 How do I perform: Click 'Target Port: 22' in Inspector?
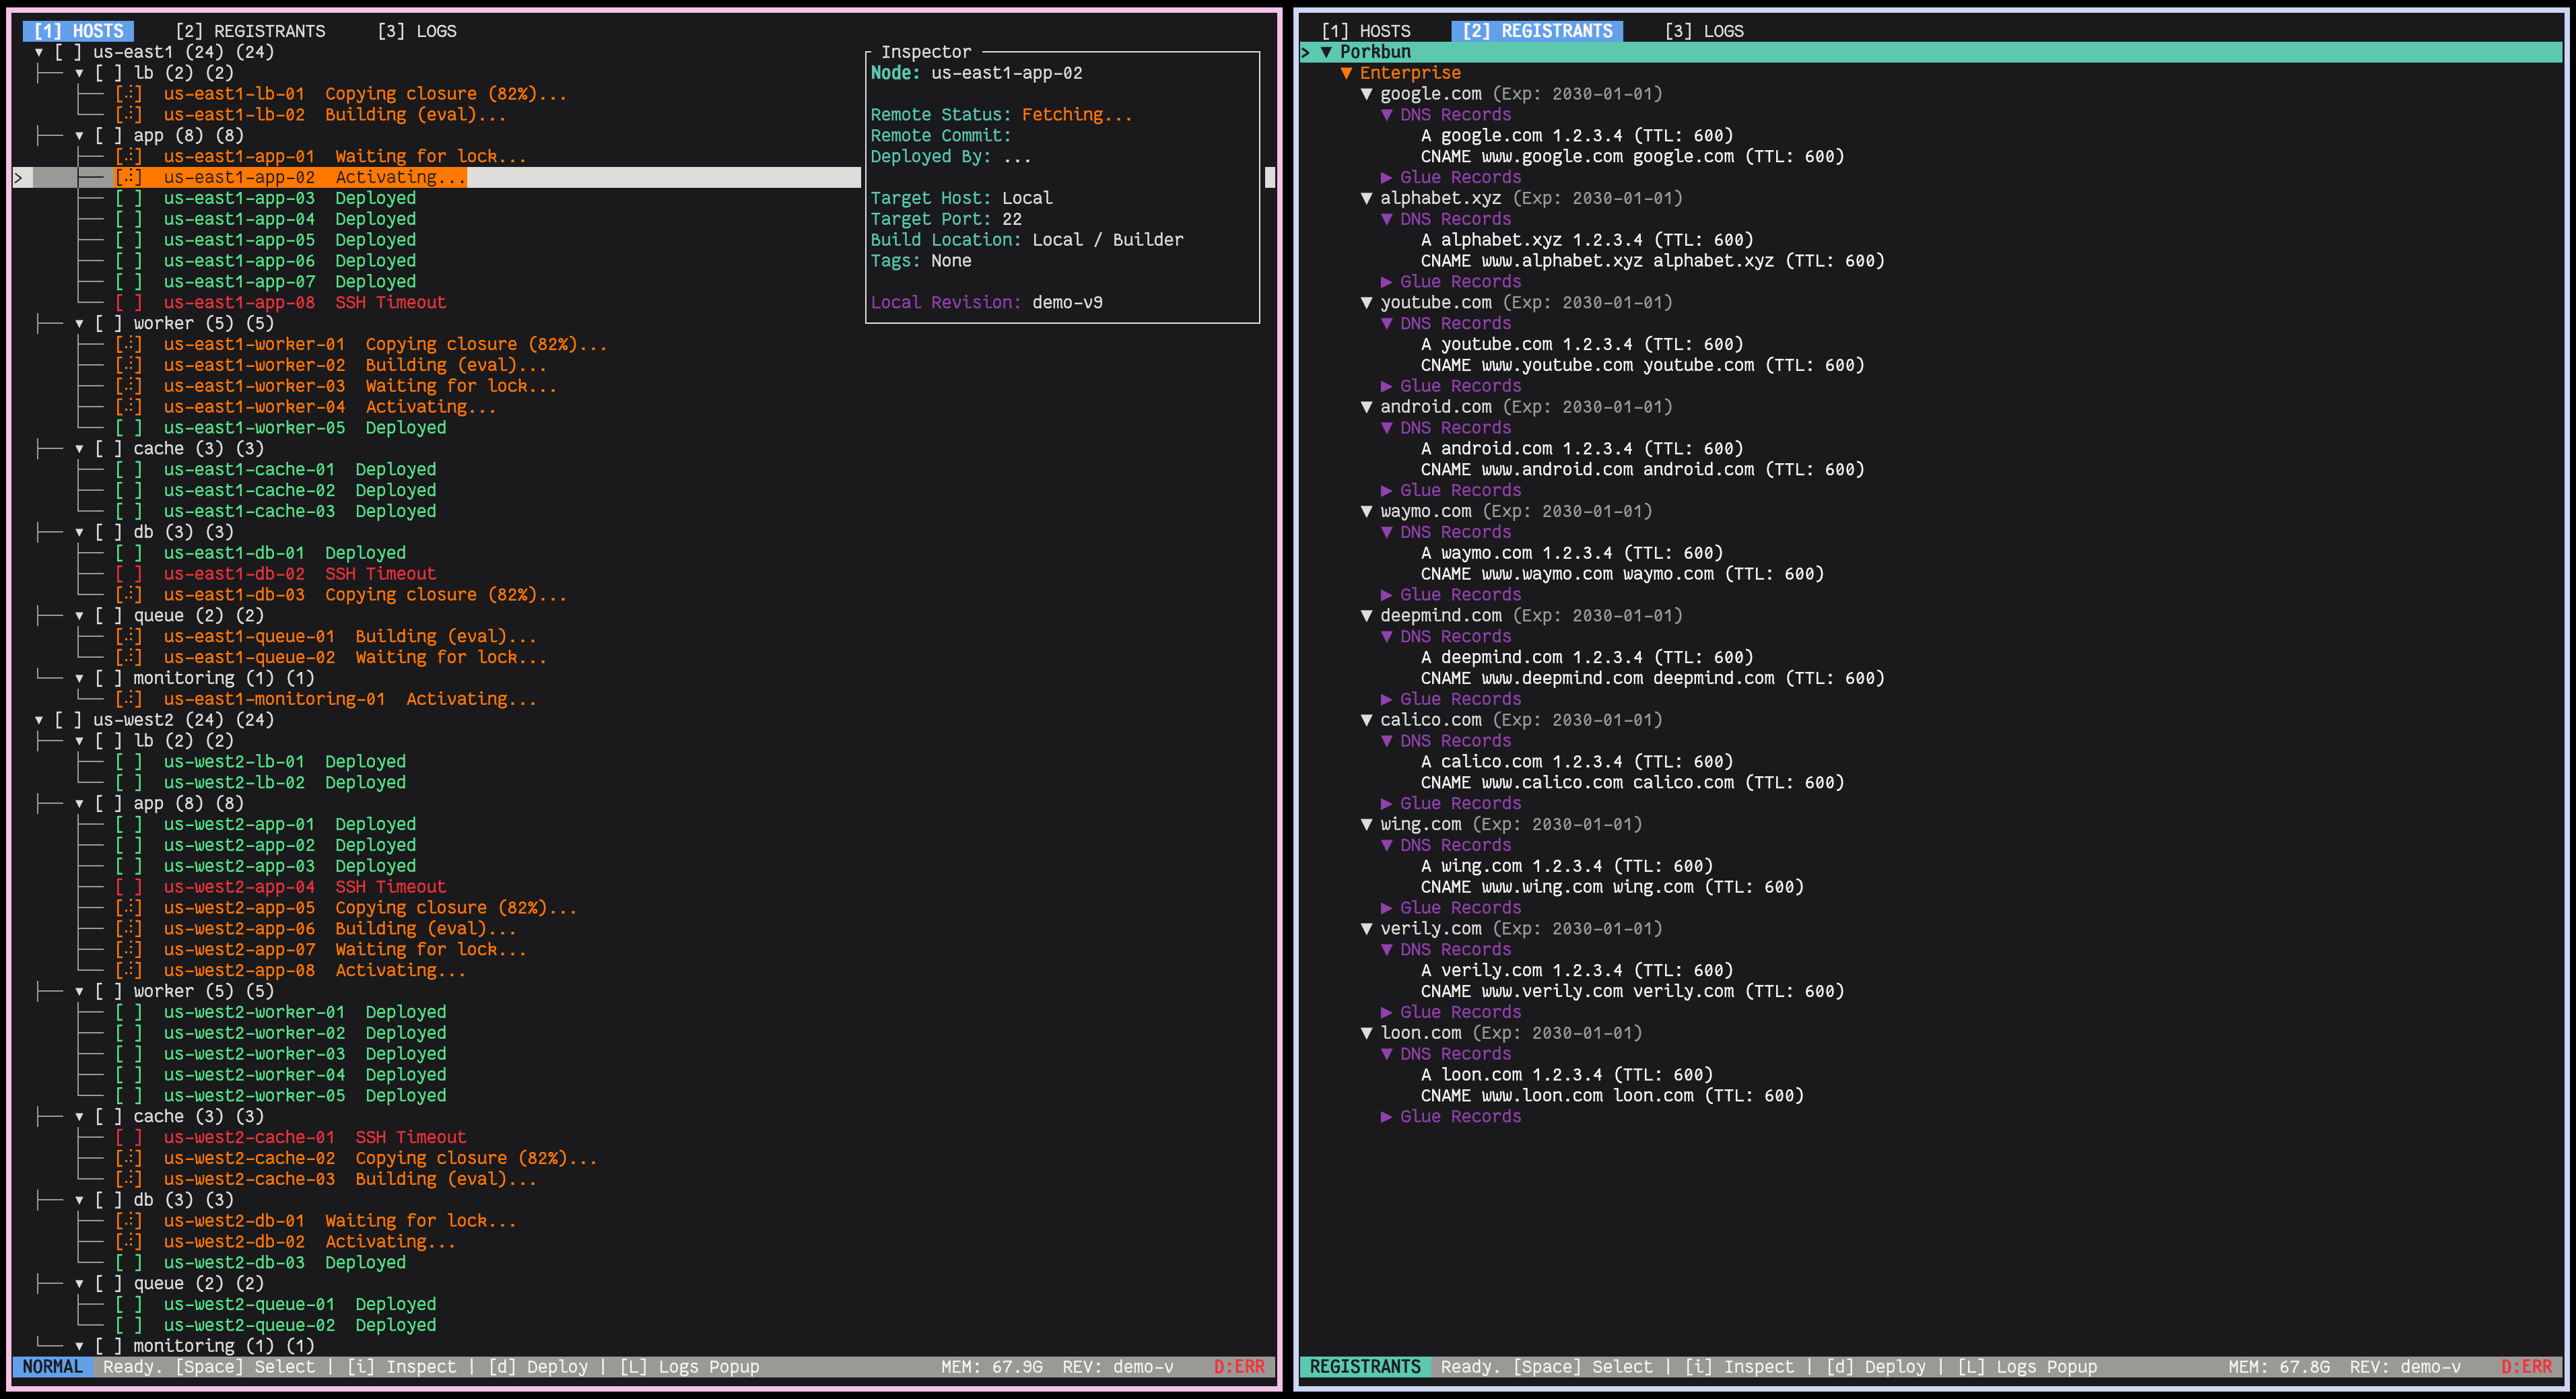point(946,219)
